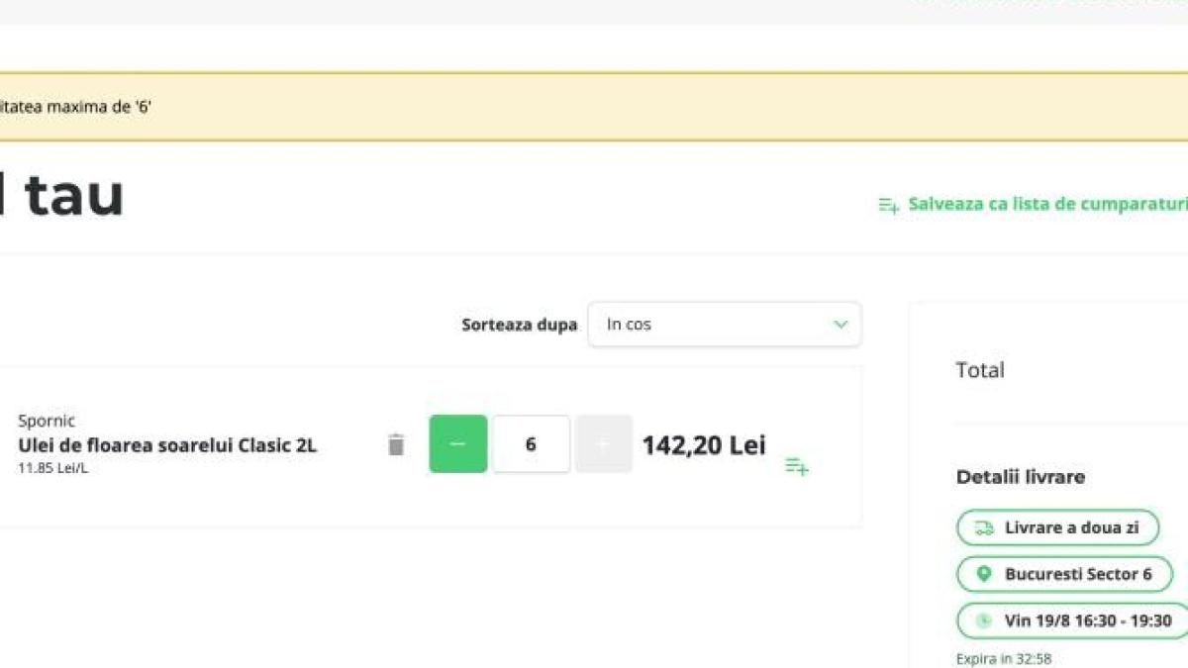Viewport: 1188px width, 668px height.
Task: Open the Sorteaza dupa 'In cos' dropdown
Action: (x=724, y=325)
